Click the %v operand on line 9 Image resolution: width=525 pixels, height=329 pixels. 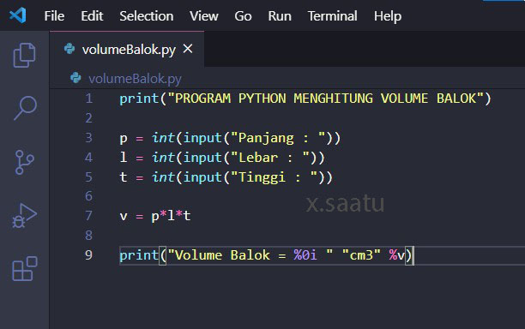(x=397, y=255)
